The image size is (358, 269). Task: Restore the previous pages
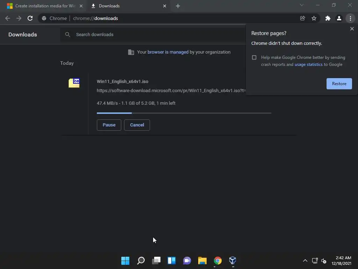[x=339, y=84]
